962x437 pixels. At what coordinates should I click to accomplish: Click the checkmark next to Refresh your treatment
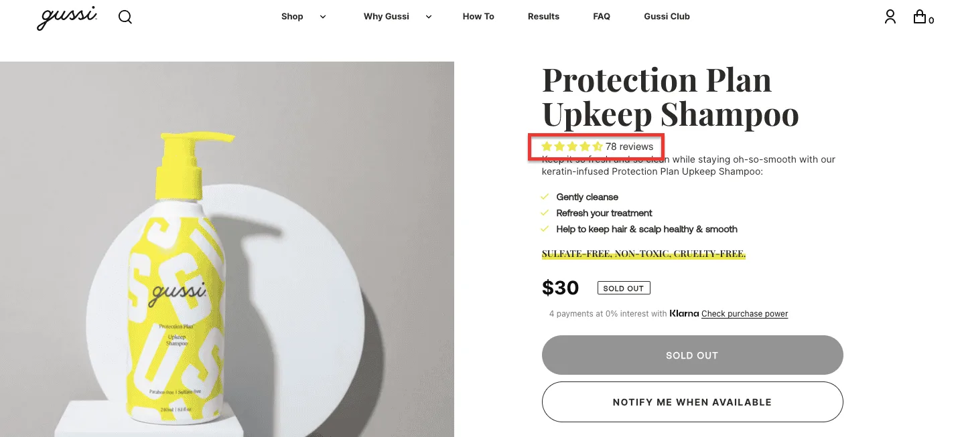[545, 213]
